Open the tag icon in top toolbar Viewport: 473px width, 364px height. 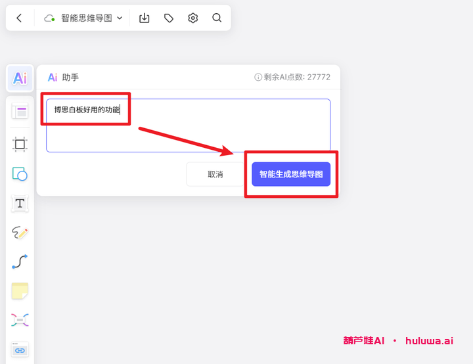pyautogui.click(x=169, y=18)
